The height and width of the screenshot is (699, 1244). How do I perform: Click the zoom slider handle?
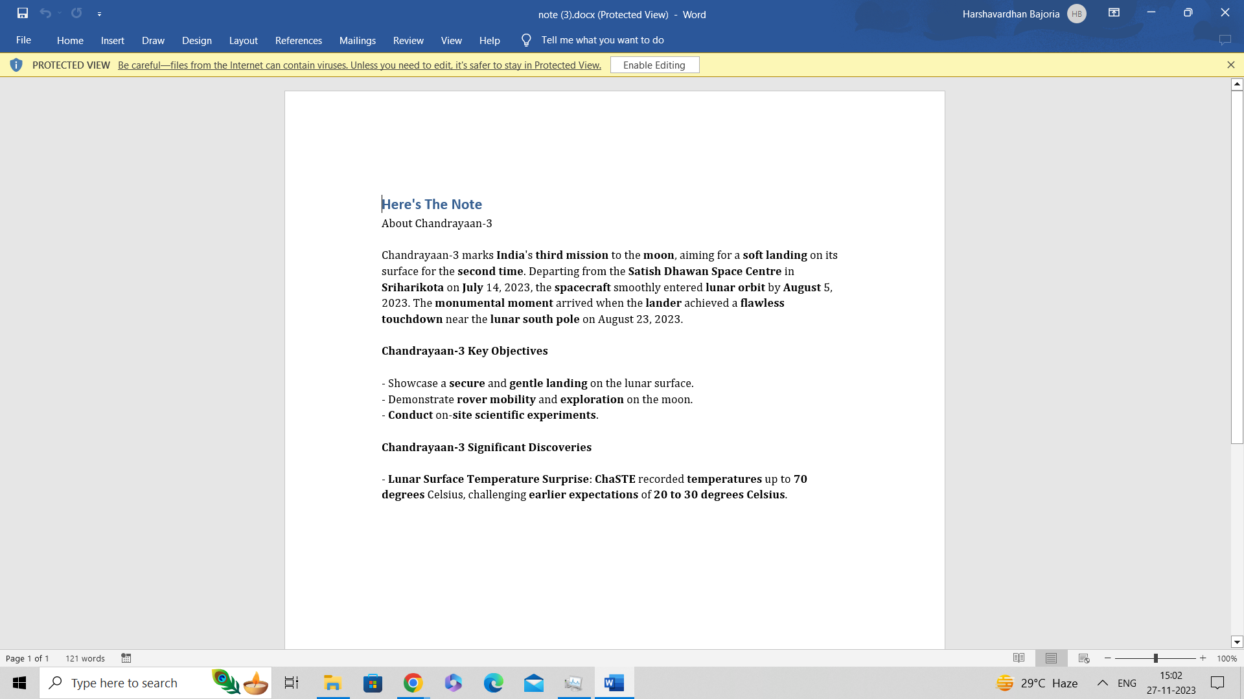pos(1155,658)
